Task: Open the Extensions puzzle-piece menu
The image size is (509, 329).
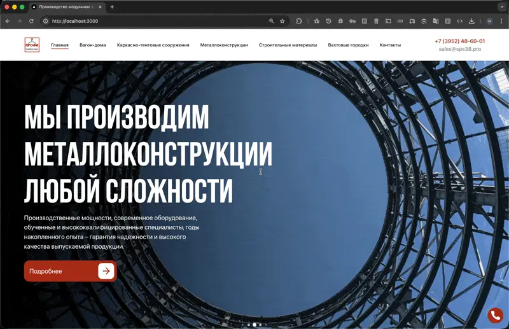Action: (x=299, y=21)
